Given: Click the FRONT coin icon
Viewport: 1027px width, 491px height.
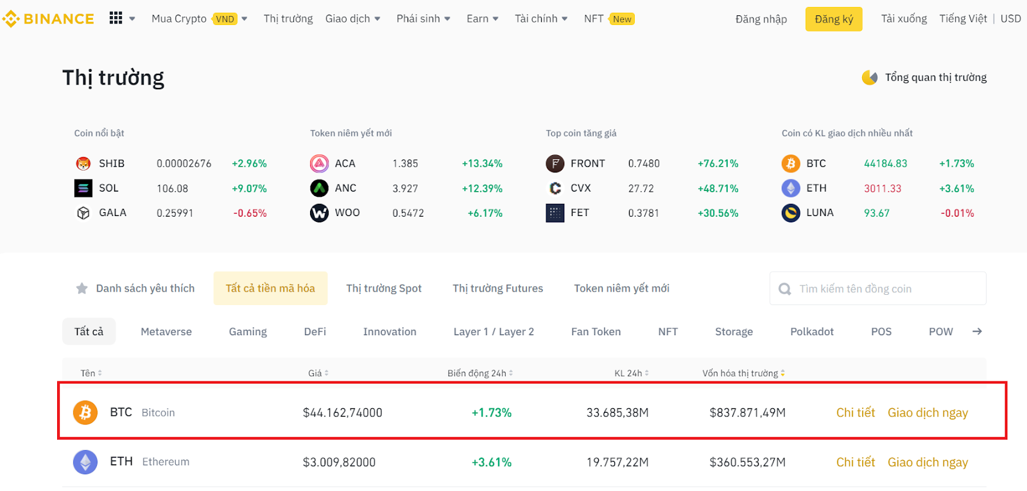Looking at the screenshot, I should point(555,163).
